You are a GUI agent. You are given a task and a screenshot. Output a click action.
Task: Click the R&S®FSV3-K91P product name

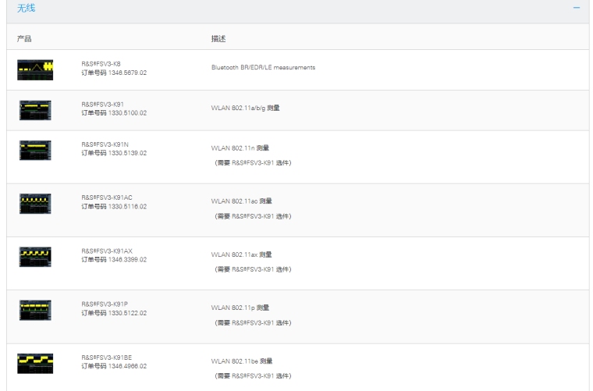[x=105, y=304]
